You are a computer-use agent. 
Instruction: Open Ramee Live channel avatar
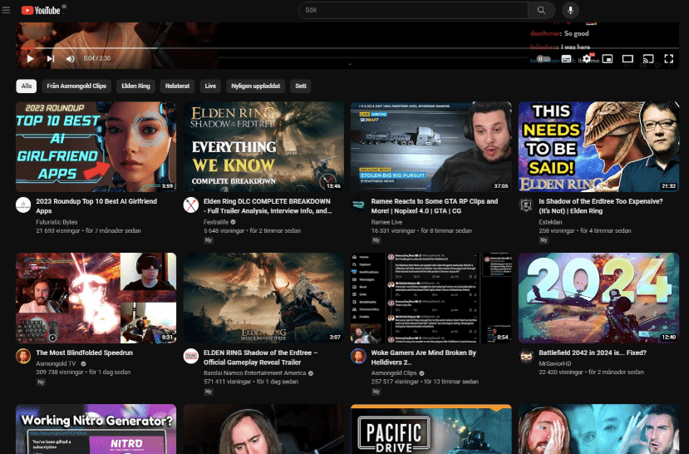pyautogui.click(x=358, y=205)
